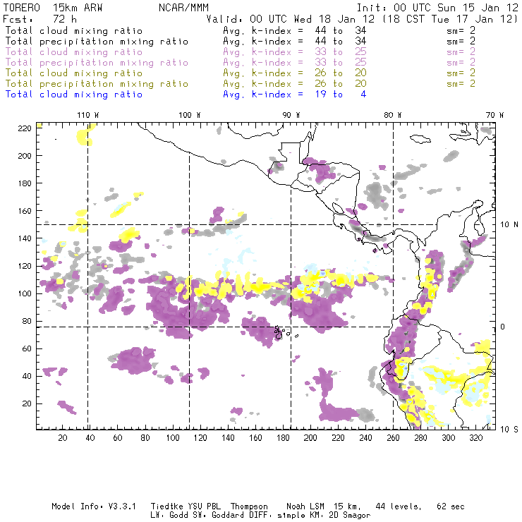Viewport: 522px width, 522px height.
Task: Select the black 'Total cloud mixing ratio' legend label
Action: (x=74, y=31)
